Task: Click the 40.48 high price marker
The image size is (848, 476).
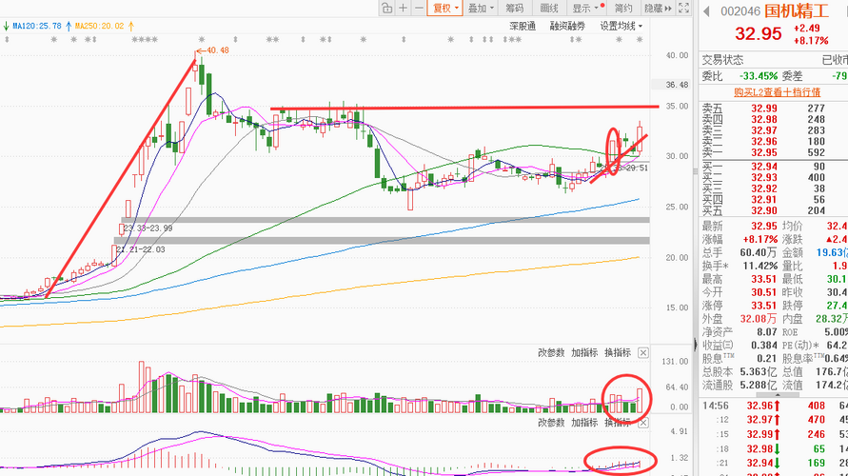Action: click(212, 50)
